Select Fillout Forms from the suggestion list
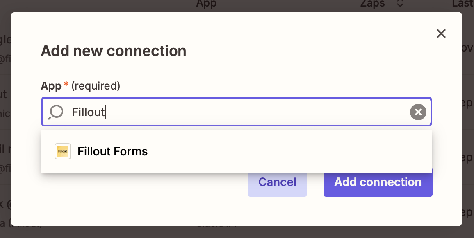 pos(112,151)
